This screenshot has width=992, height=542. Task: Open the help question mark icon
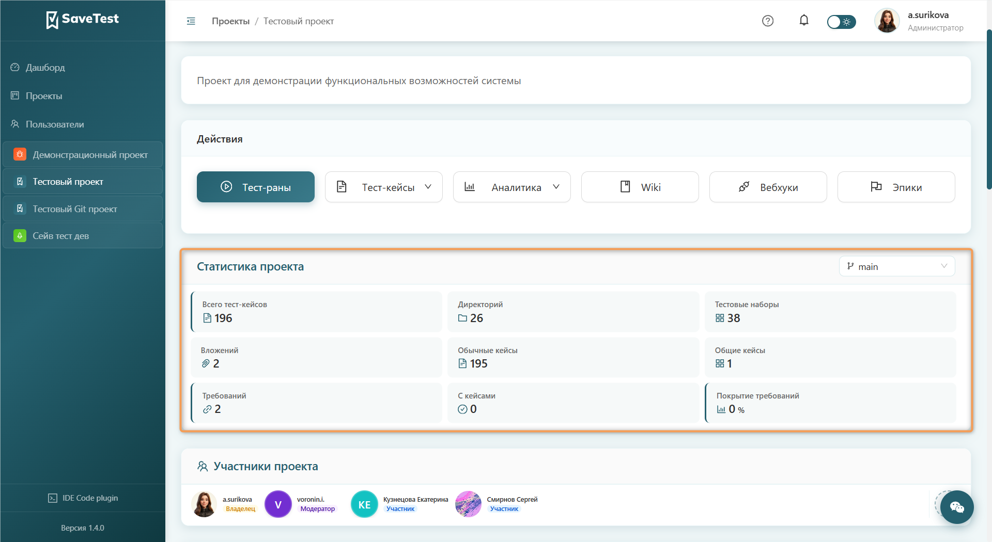point(768,21)
